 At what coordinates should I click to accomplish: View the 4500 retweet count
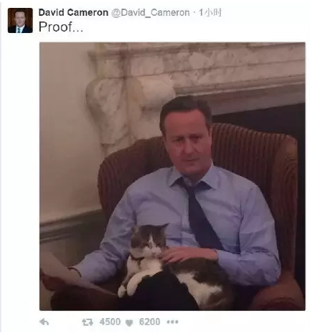coord(110,322)
